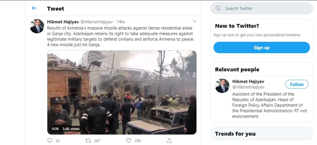Play the Ganja video thumbnail
The image size is (317, 145).
click(x=122, y=92)
